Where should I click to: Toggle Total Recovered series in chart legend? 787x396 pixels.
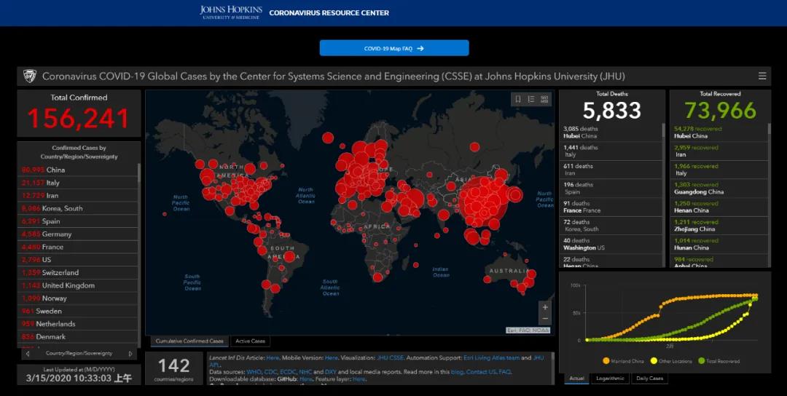tap(720, 361)
